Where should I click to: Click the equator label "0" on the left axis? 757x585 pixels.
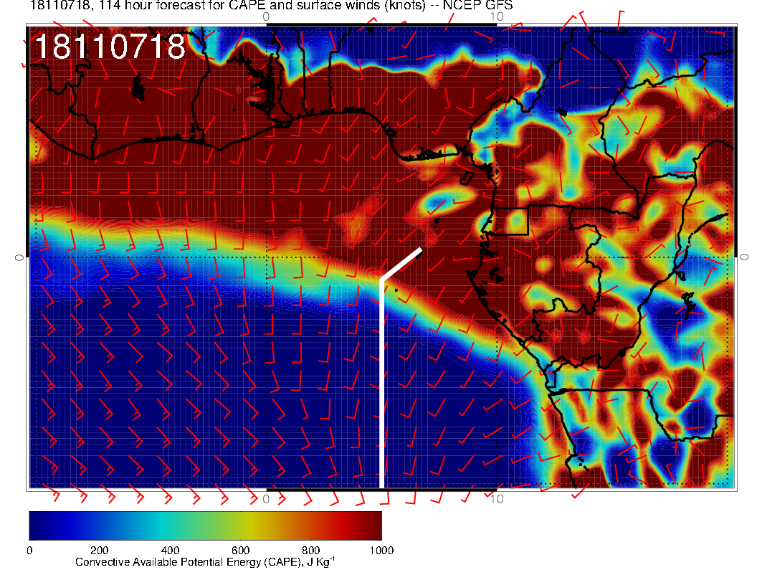[x=19, y=257]
